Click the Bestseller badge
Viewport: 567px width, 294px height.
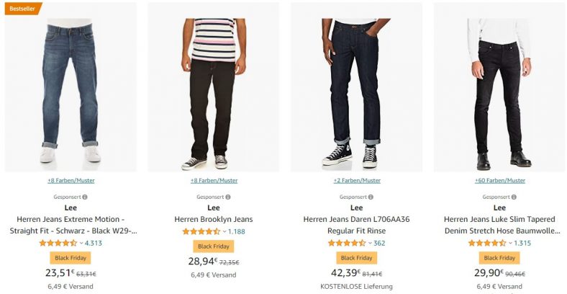click(x=22, y=8)
